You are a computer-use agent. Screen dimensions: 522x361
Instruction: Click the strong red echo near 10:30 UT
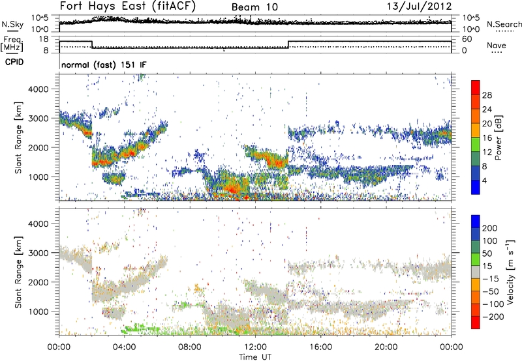point(232,188)
